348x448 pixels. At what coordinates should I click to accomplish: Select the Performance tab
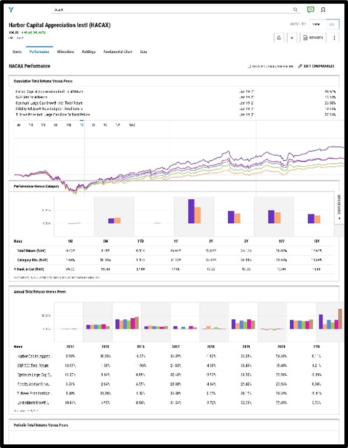click(x=39, y=52)
